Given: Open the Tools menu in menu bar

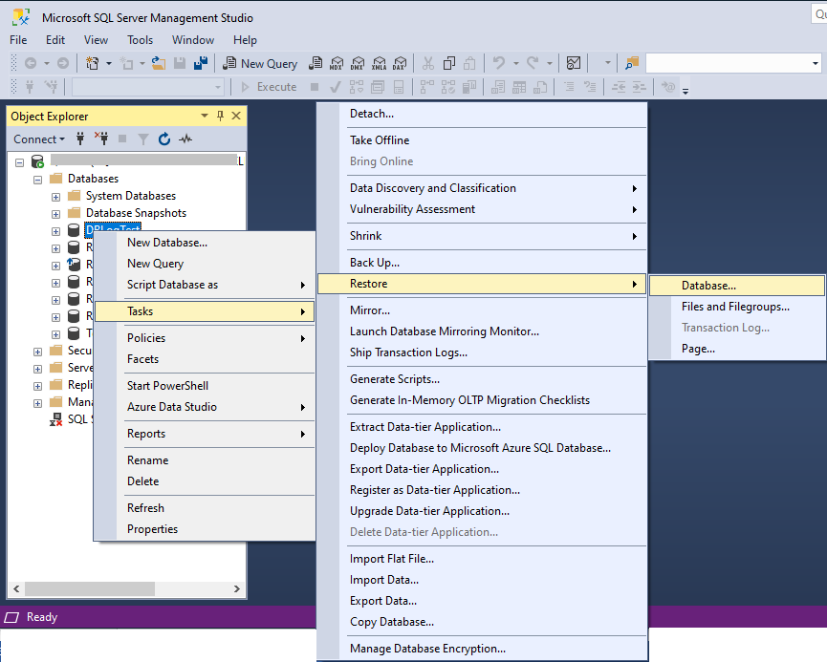Looking at the screenshot, I should 140,40.
